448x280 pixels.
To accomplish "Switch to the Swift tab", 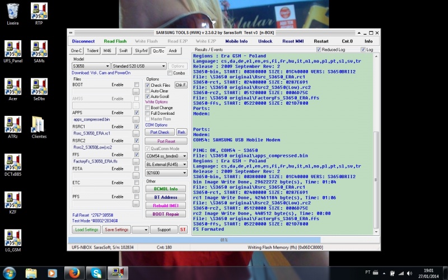I will pos(124,50).
